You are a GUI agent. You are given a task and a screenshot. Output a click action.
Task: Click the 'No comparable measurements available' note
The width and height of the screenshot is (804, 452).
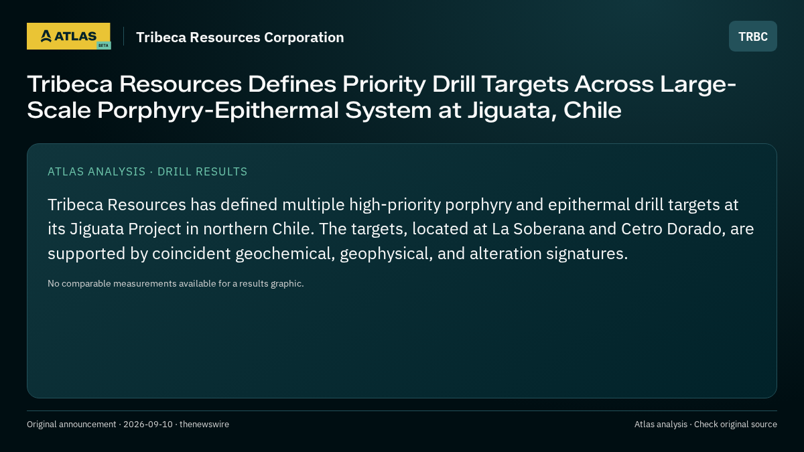coord(176,283)
